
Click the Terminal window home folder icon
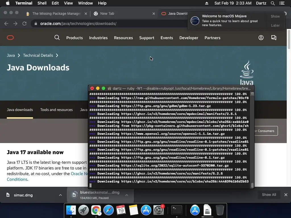click(x=109, y=89)
